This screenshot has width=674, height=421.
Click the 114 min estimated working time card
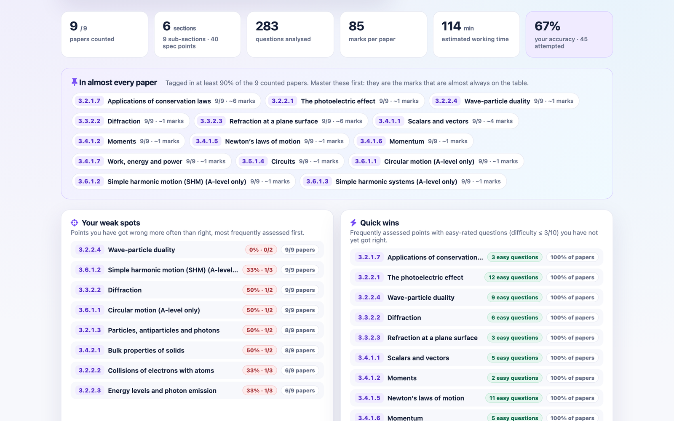(476, 34)
